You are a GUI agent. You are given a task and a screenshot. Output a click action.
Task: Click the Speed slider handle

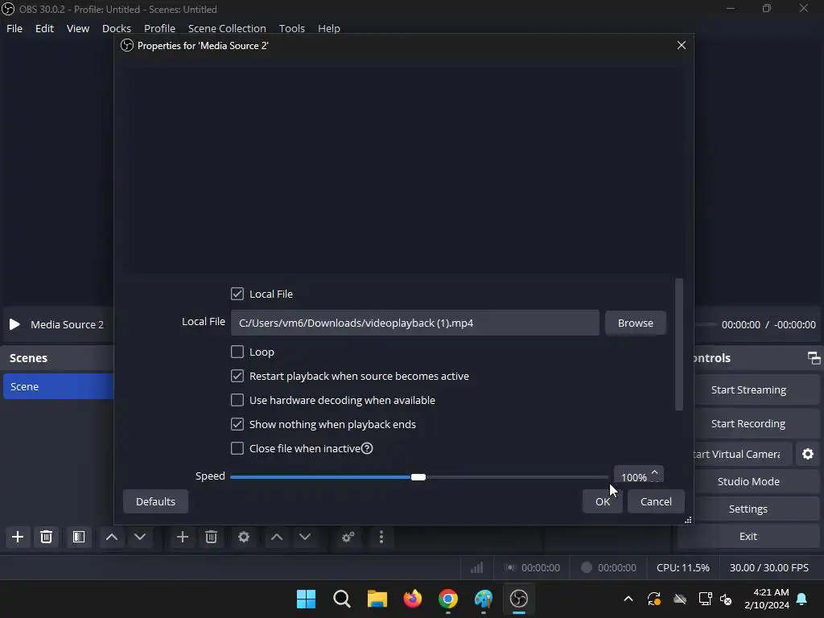[418, 476]
